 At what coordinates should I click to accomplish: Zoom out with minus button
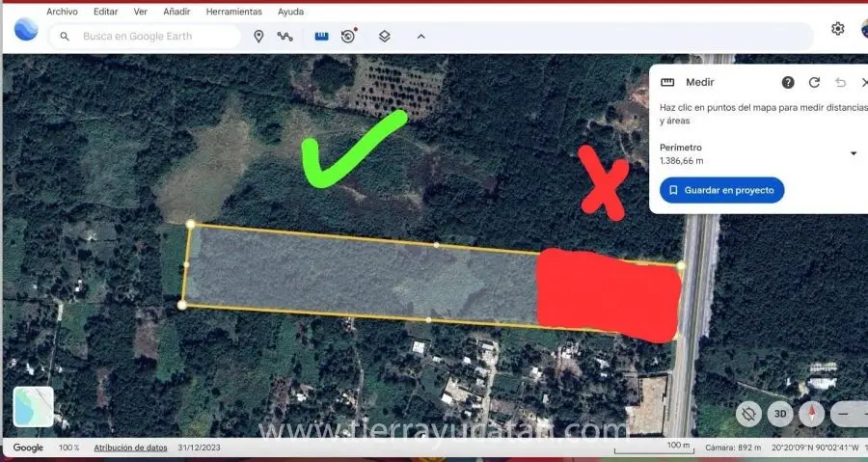[x=843, y=414]
